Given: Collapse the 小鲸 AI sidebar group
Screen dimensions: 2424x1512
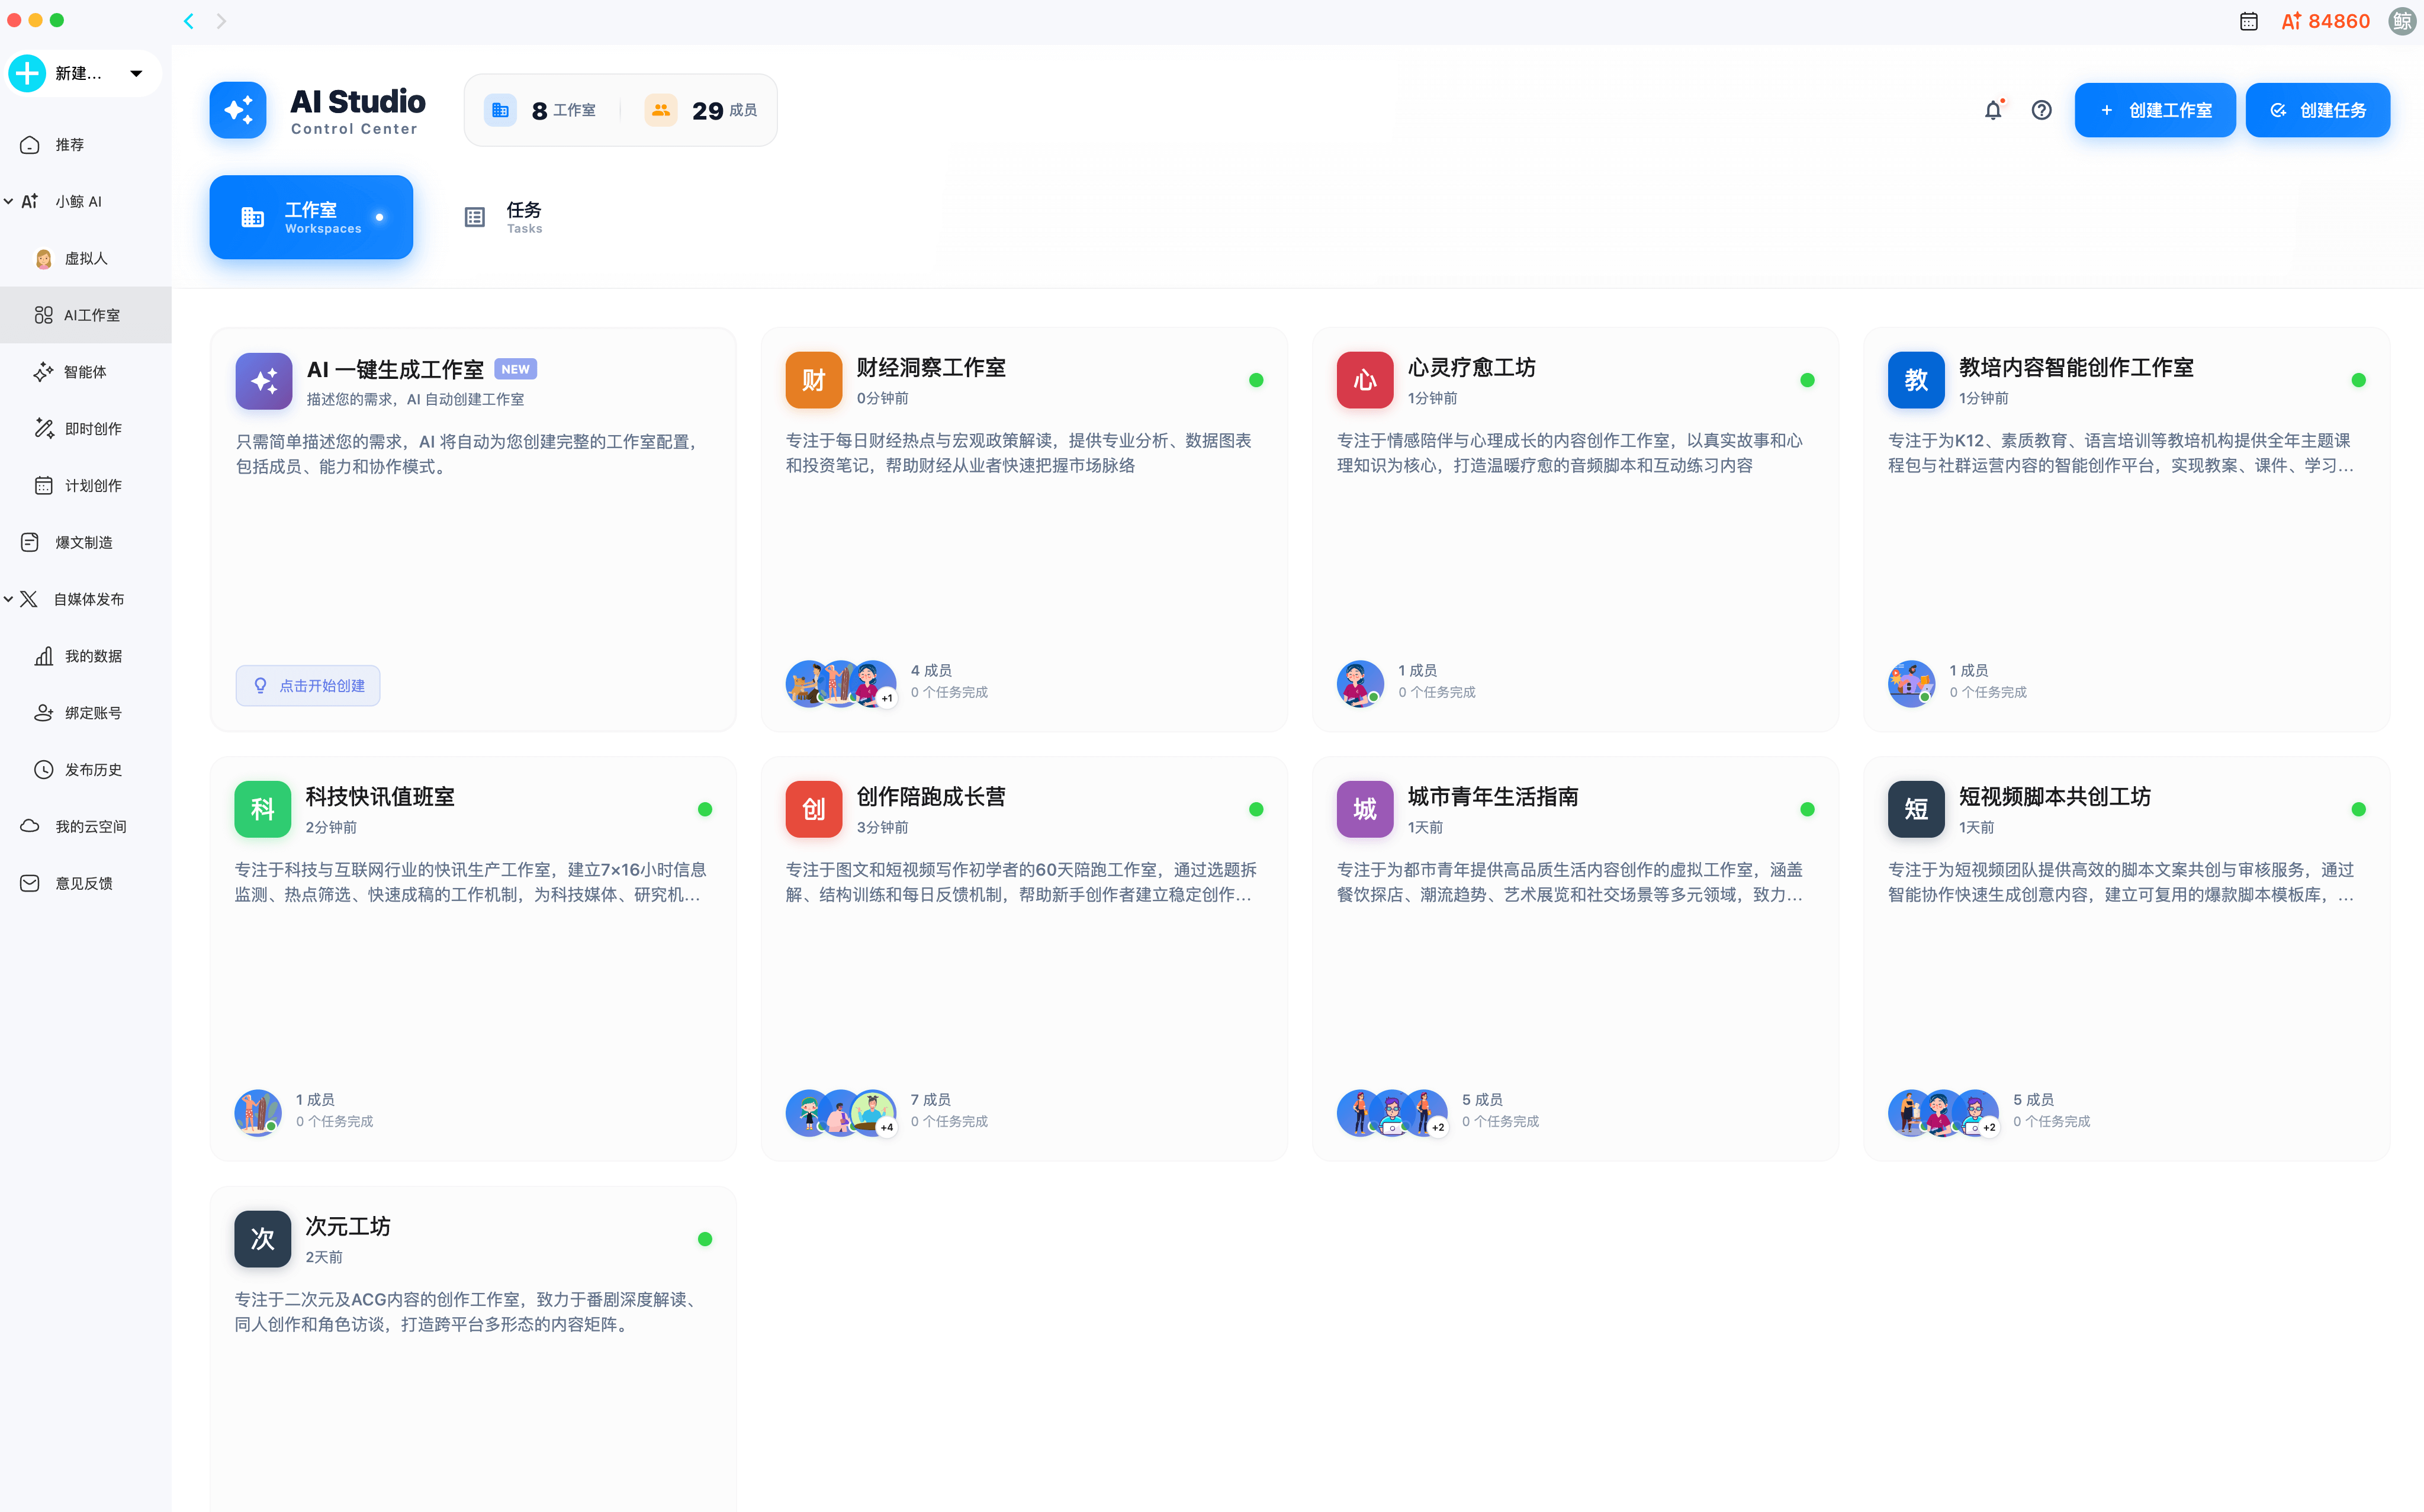Looking at the screenshot, I should [x=9, y=201].
